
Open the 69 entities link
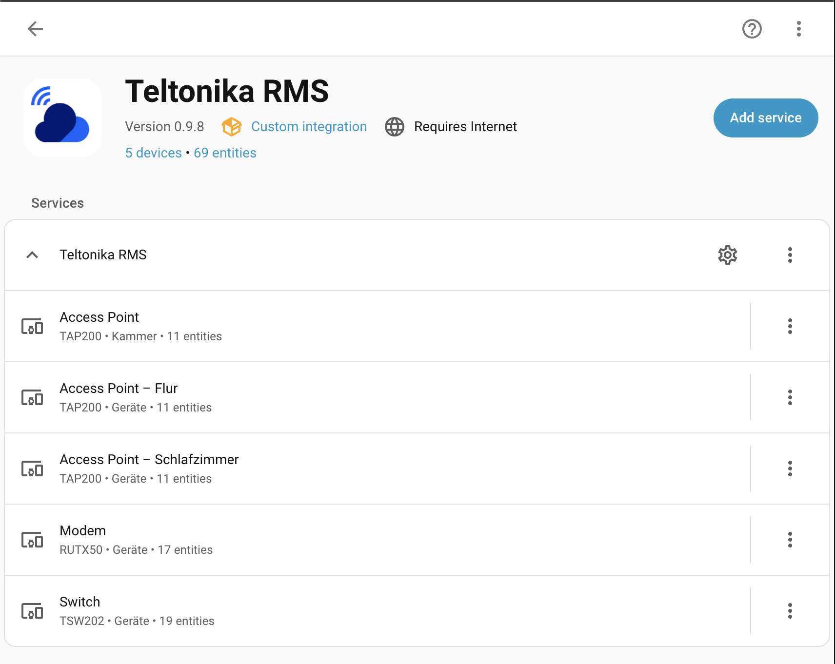(225, 153)
